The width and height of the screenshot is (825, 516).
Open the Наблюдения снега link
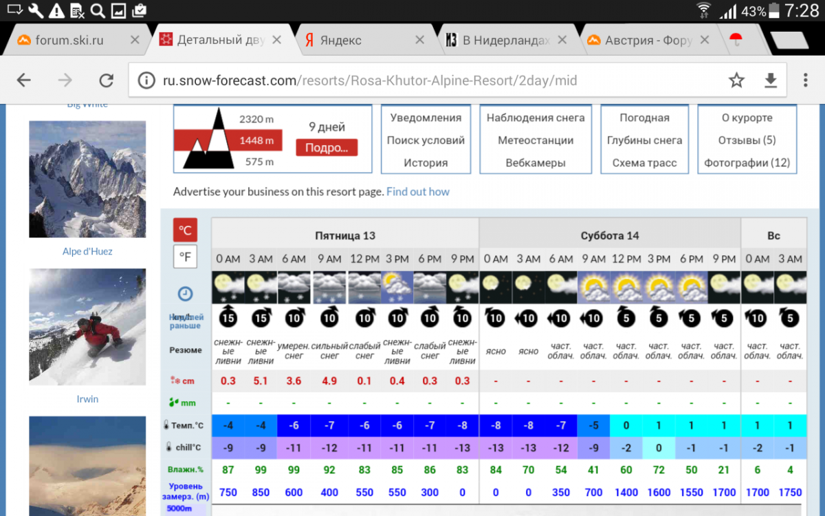536,118
